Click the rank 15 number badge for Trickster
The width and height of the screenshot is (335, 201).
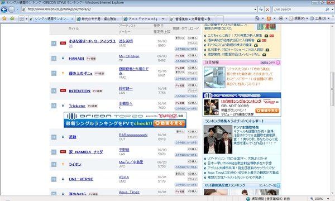point(54,106)
